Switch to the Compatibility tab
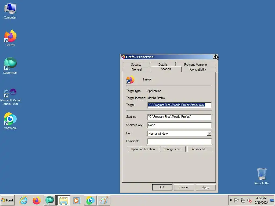 point(198,69)
